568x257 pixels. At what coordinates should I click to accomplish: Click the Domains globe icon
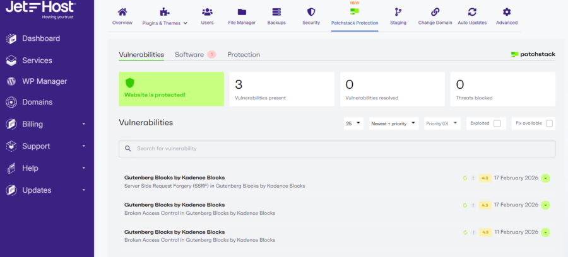pyautogui.click(x=11, y=102)
